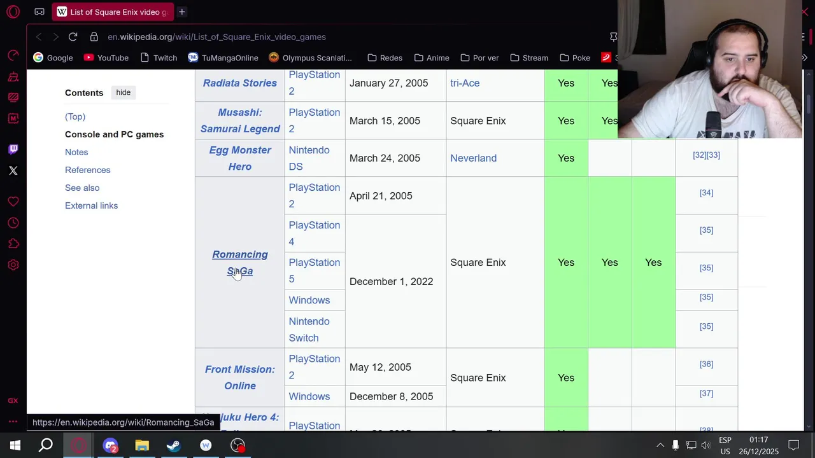Go forward with the forward arrow

coord(55,37)
